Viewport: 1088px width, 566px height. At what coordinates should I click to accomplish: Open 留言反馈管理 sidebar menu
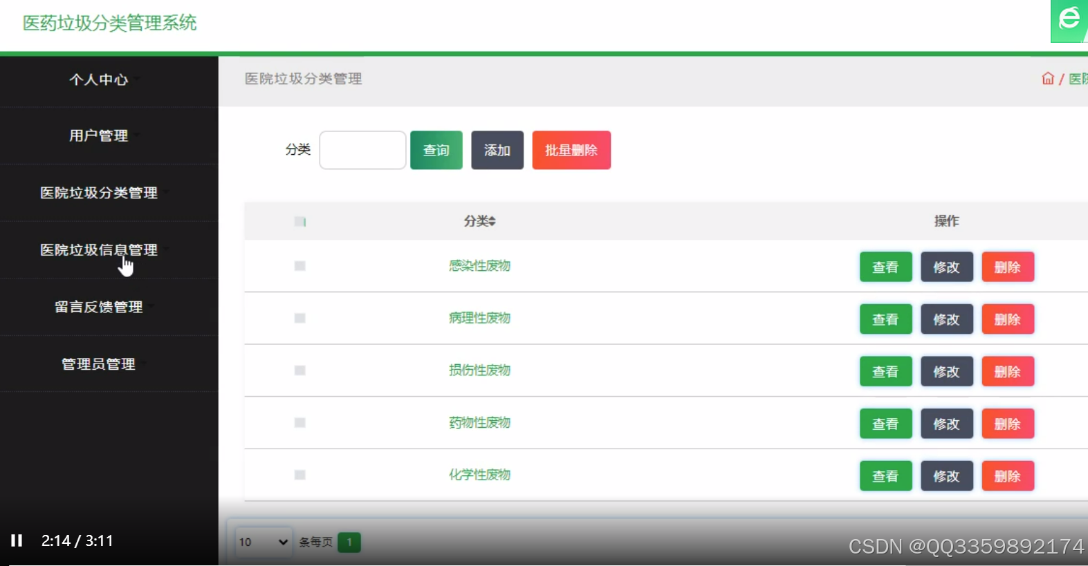[x=99, y=307]
